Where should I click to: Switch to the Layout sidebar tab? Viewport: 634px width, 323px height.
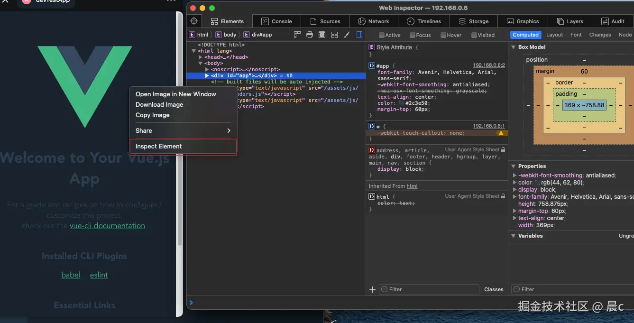click(x=554, y=35)
